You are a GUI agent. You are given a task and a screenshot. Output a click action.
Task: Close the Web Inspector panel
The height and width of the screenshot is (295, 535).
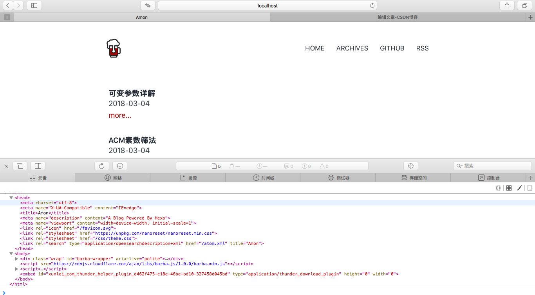tap(6, 166)
